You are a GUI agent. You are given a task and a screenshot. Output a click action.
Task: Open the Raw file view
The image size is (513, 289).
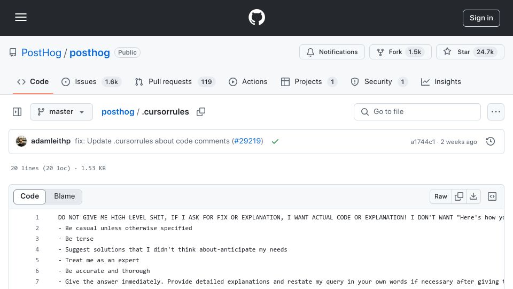[x=441, y=196]
